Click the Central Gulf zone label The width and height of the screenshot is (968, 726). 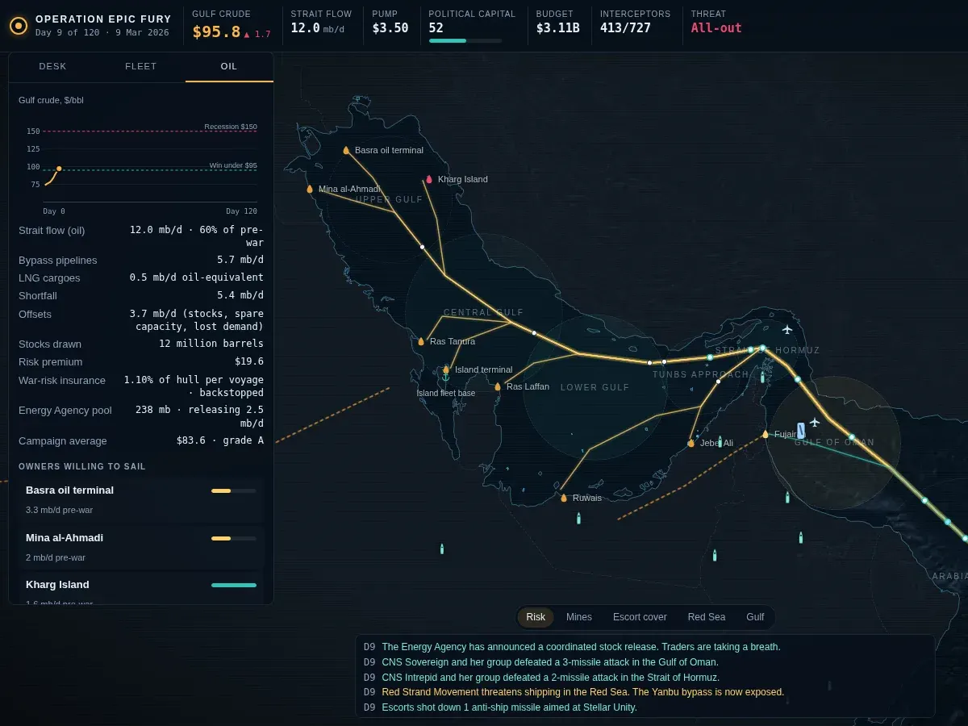[483, 312]
